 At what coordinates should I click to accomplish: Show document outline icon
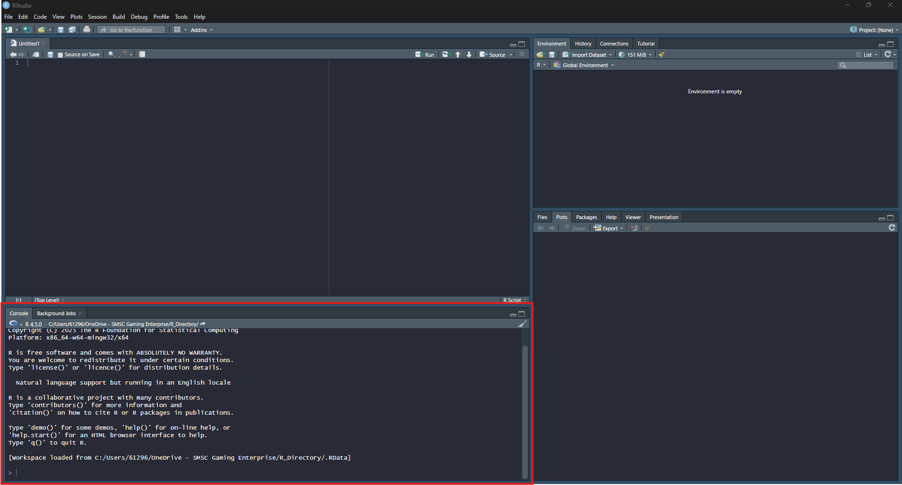click(x=522, y=54)
